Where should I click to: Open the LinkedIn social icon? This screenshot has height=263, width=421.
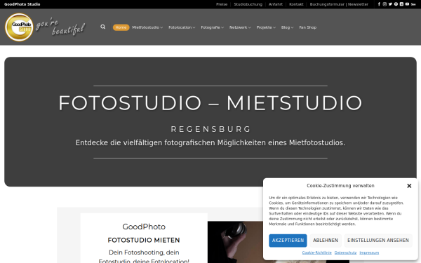(x=401, y=4)
